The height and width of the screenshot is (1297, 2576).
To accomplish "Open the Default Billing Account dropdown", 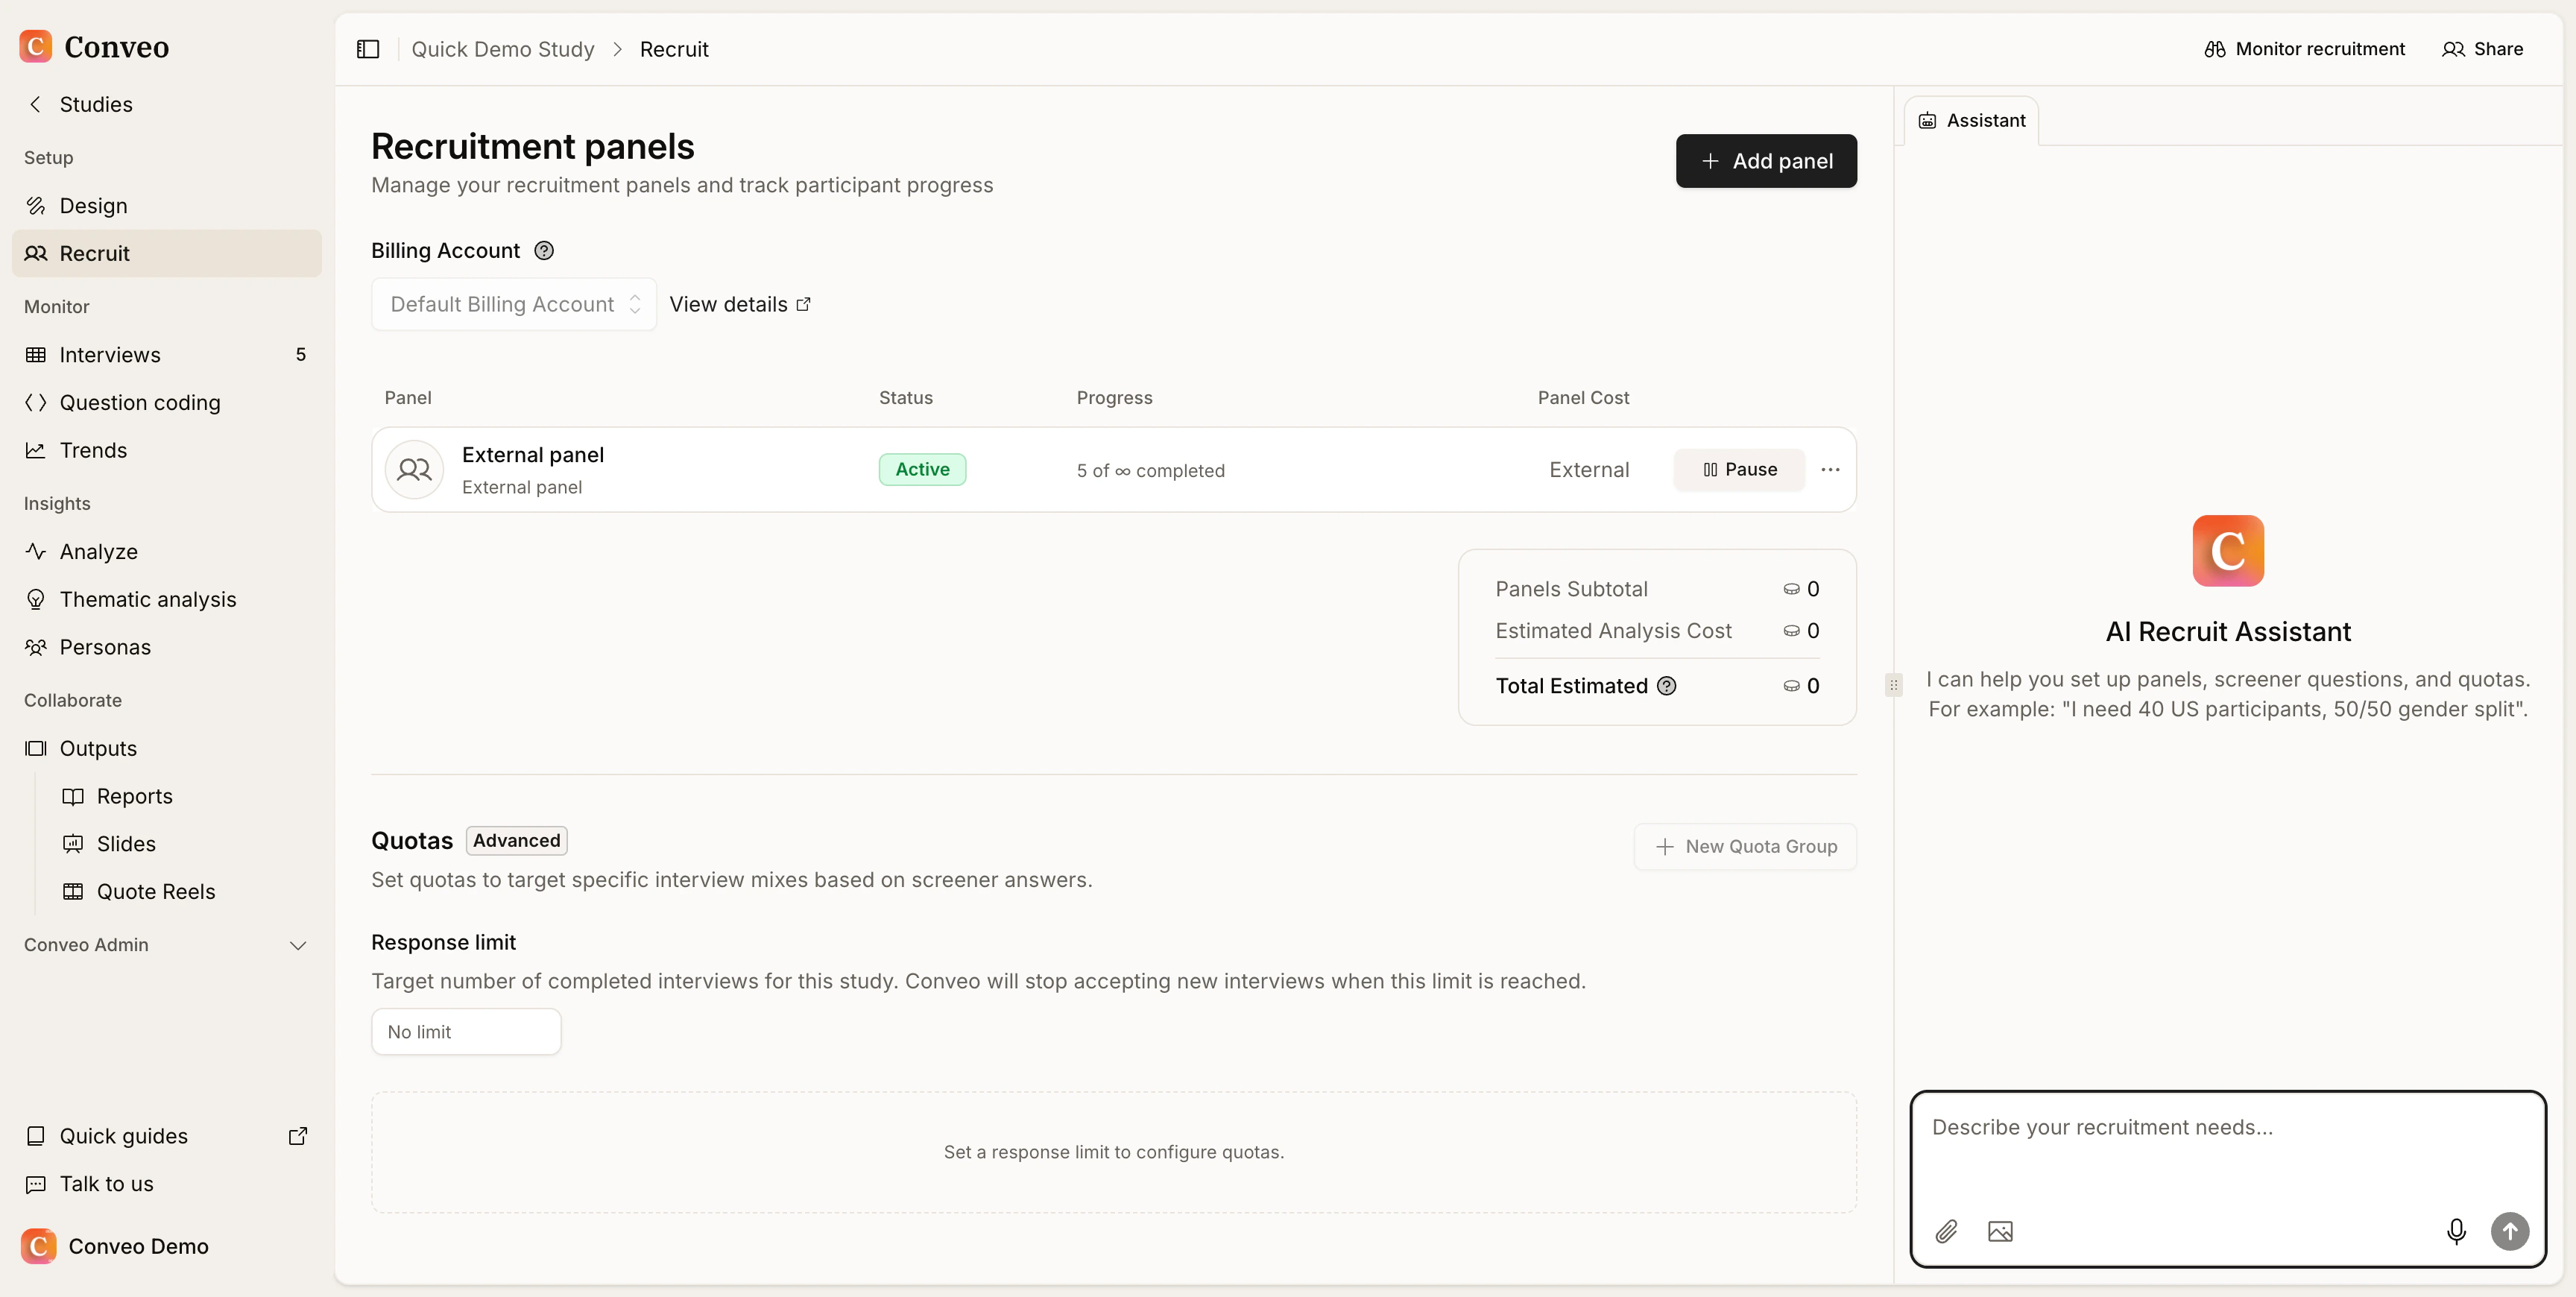I will pos(513,304).
